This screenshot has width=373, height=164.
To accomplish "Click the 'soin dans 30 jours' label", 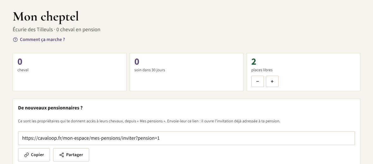I will click(x=150, y=70).
